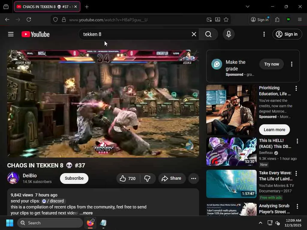This screenshot has width=307, height=230.
Task: Click the magnifier search button
Action: pyautogui.click(x=208, y=34)
